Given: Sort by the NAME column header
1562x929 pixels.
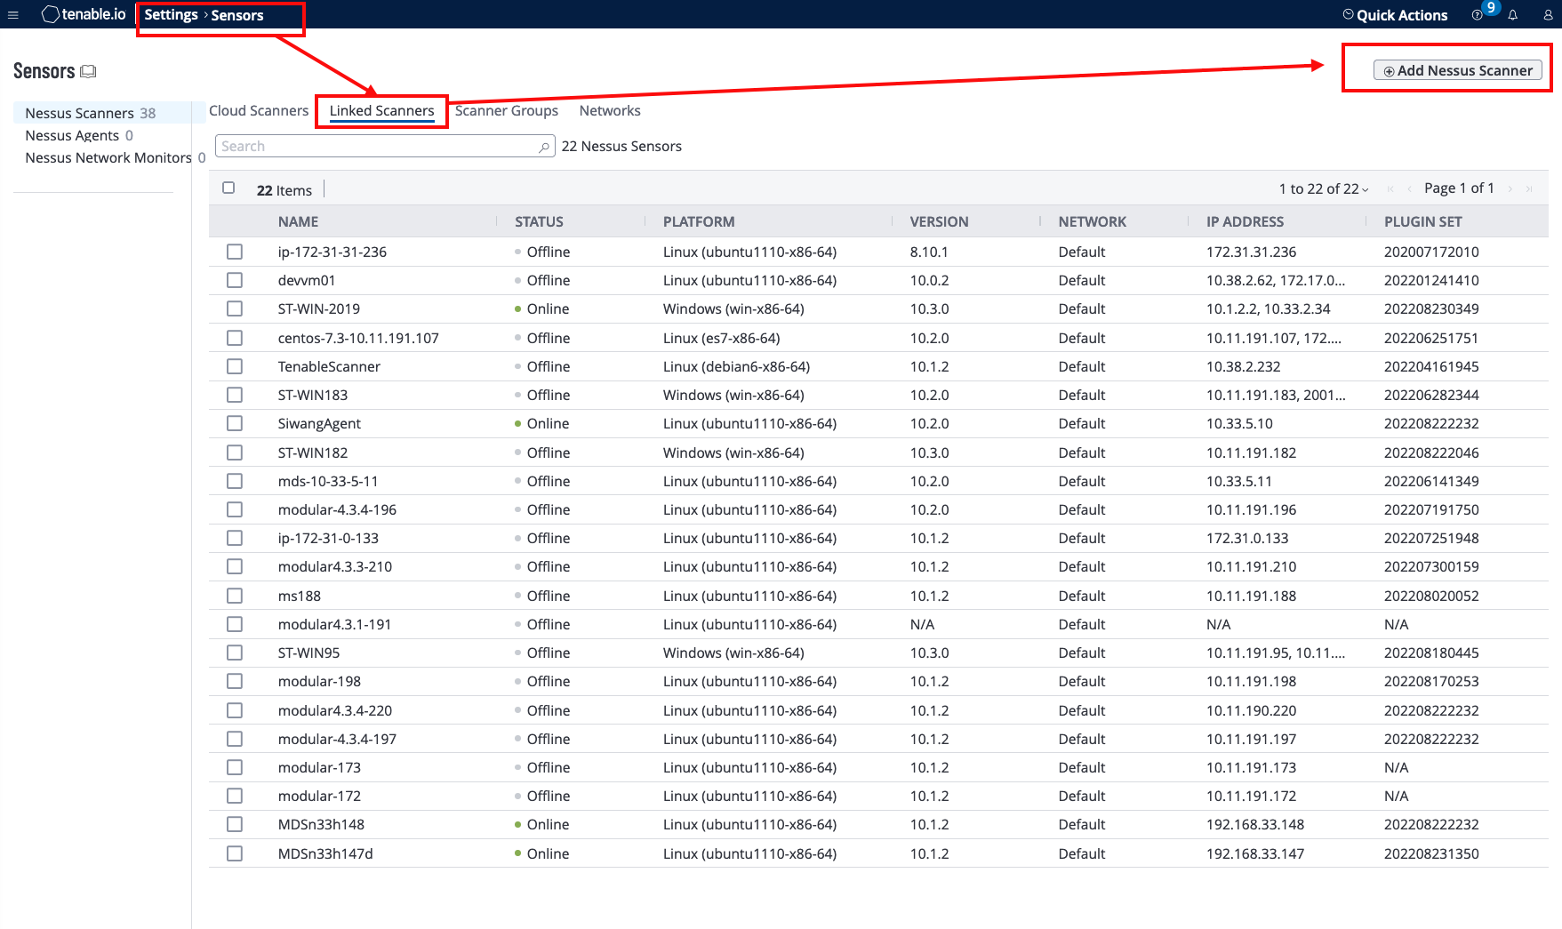Looking at the screenshot, I should pyautogui.click(x=298, y=221).
